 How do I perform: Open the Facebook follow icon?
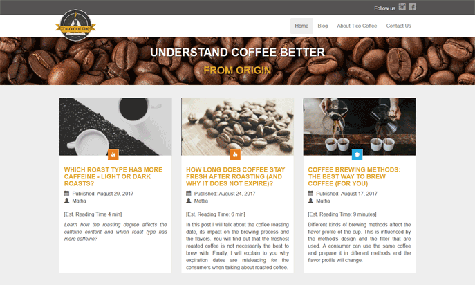click(412, 7)
